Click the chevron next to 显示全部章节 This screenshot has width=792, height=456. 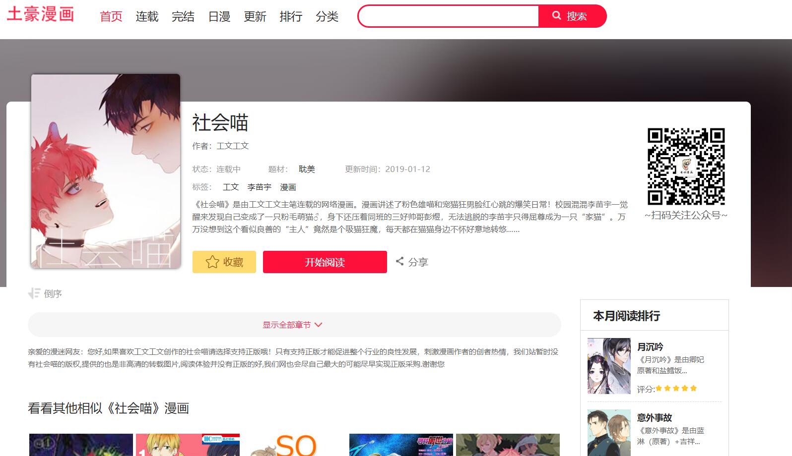[319, 325]
